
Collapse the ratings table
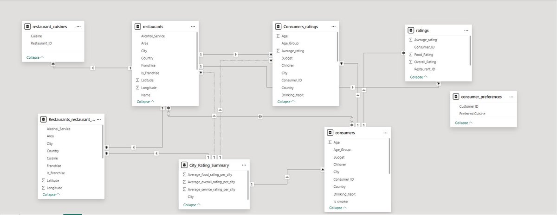pyautogui.click(x=419, y=77)
